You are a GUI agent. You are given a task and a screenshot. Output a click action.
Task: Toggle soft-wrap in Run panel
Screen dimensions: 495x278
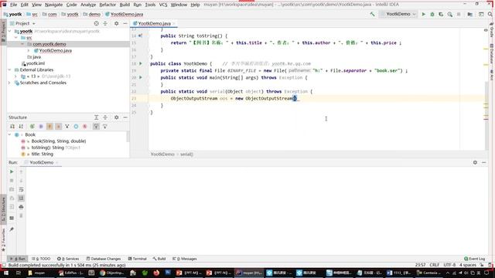[21, 189]
